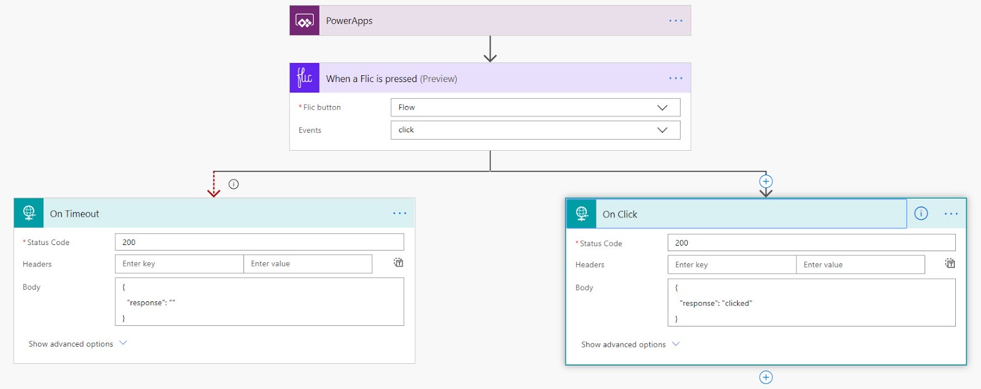Click the Status Code label in On Click
Viewport: 981px width, 389px height.
[599, 243]
